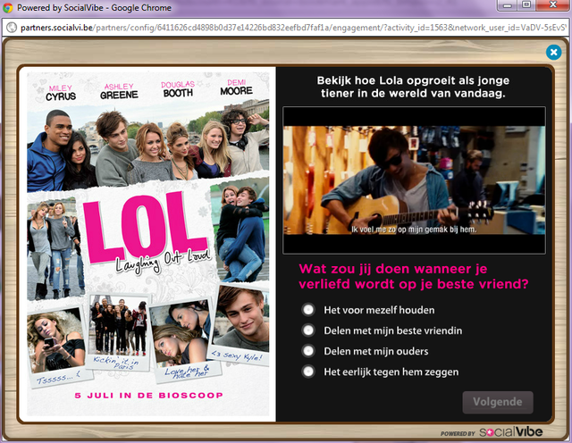
Task: Click the 'Wat zou jij doen' question text
Action: coord(413,276)
